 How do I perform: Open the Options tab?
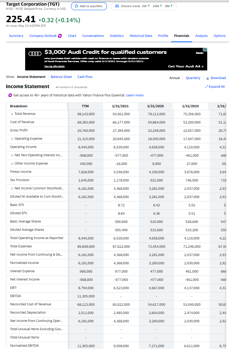pyautogui.click(x=220, y=36)
